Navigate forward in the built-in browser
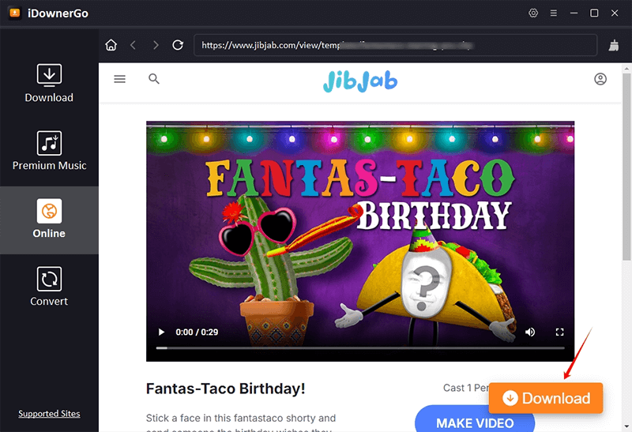This screenshot has height=432, width=632. 156,45
